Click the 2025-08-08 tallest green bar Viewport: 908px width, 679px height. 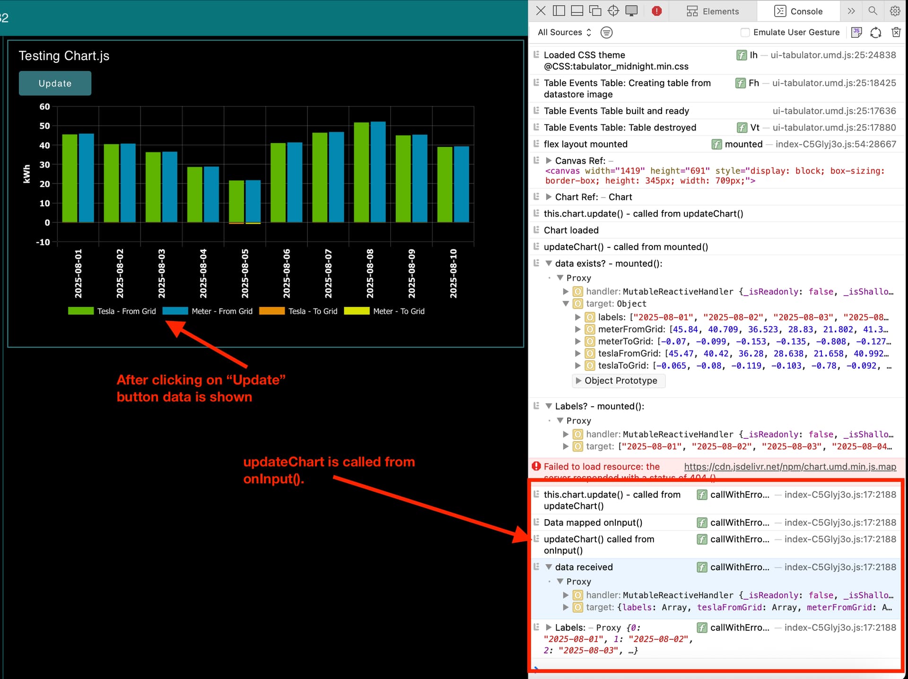361,172
